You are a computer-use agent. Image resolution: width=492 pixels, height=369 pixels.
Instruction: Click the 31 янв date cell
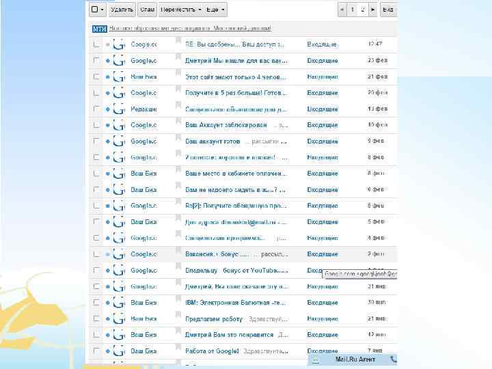(x=377, y=286)
